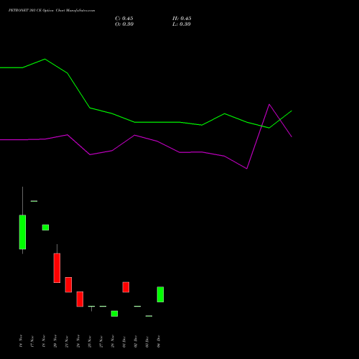Click the open value 'O: 0.30'
This screenshot has height=359, width=359.
[124, 24]
